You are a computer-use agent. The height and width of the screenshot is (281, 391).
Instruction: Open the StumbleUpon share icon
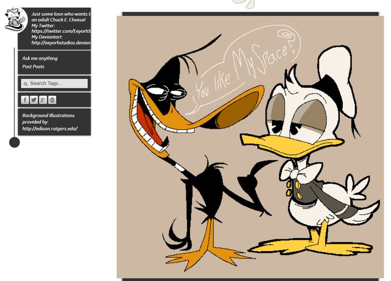click(52, 100)
